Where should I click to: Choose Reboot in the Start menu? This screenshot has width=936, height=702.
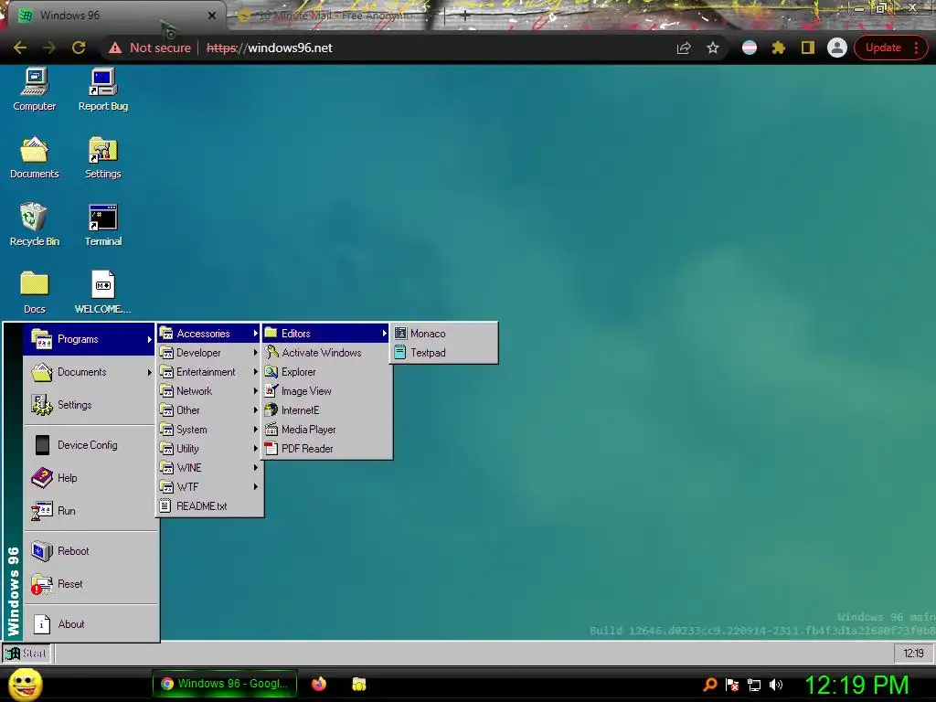tap(90, 550)
